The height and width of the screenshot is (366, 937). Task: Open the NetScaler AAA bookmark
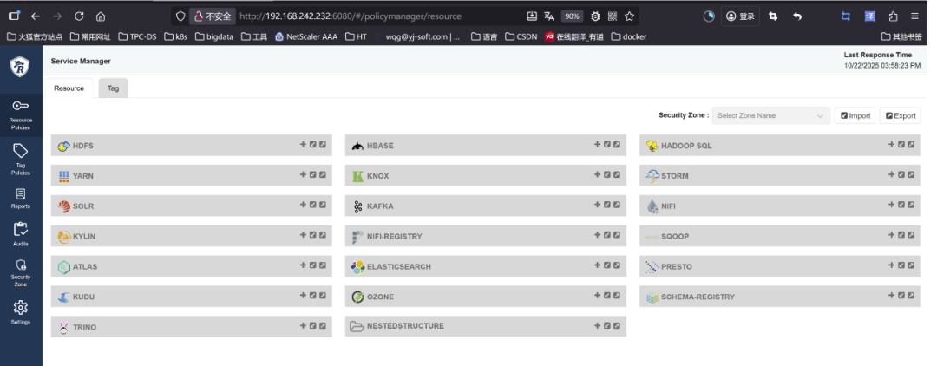pos(306,36)
